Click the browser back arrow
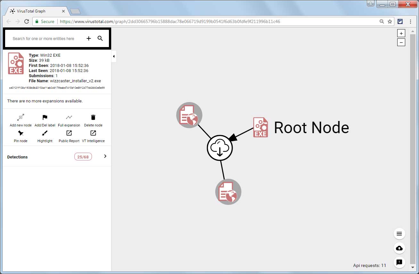This screenshot has height=274, width=419. [x=9, y=21]
